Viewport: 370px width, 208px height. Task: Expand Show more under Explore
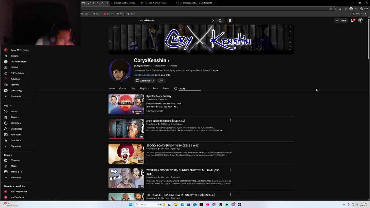tap(16, 178)
